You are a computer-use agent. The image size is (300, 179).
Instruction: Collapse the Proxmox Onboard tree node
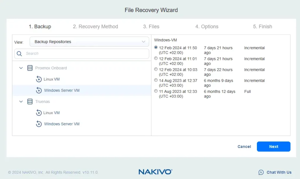(x=21, y=68)
